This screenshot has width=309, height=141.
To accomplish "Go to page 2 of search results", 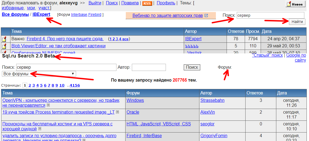I will (30, 85).
